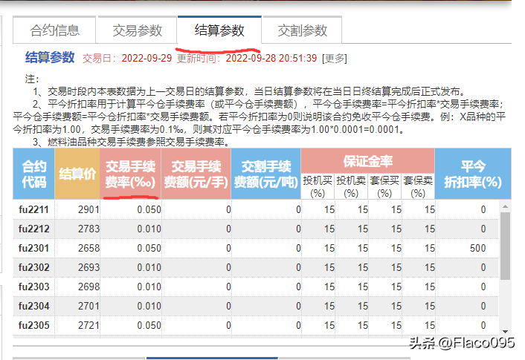Select contract code fu2212

33,229
